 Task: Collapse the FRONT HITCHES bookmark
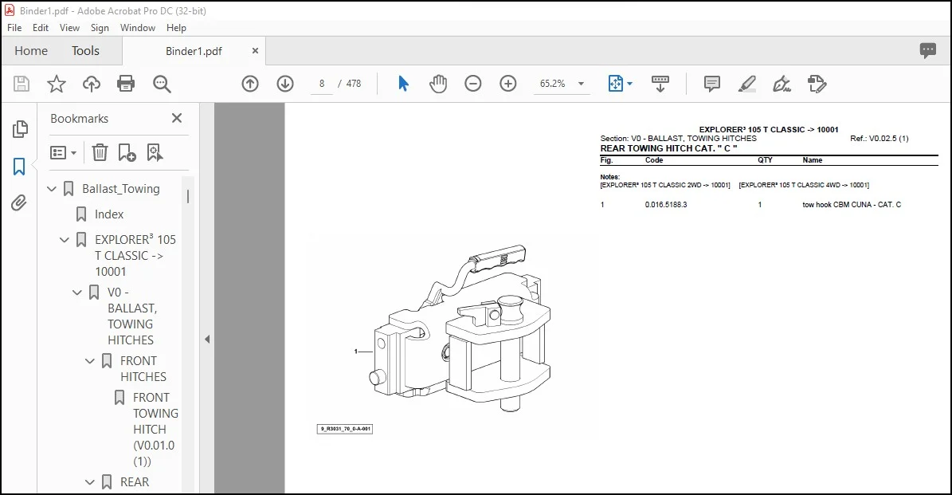90,361
